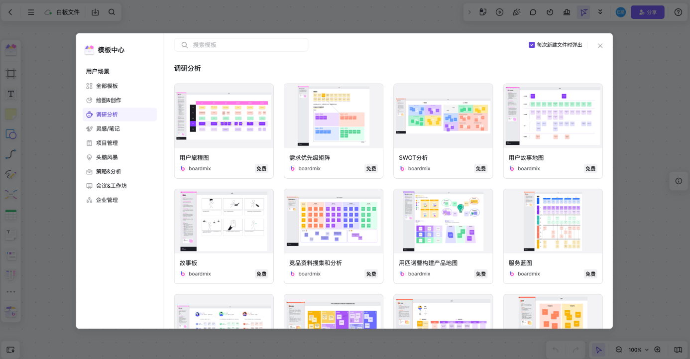The width and height of the screenshot is (690, 359).
Task: Select the Shapes tool
Action: pyautogui.click(x=11, y=134)
